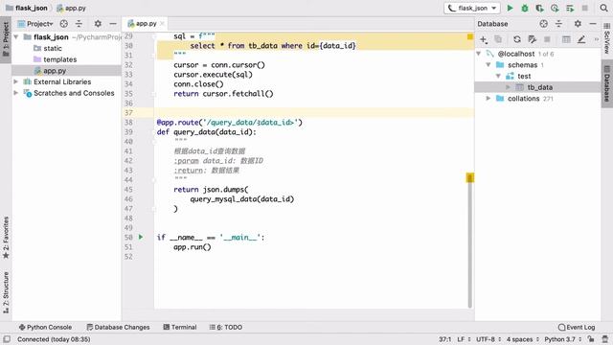The height and width of the screenshot is (345, 613).
Task: Open the 7: Structure side tab
Action: coord(6,292)
